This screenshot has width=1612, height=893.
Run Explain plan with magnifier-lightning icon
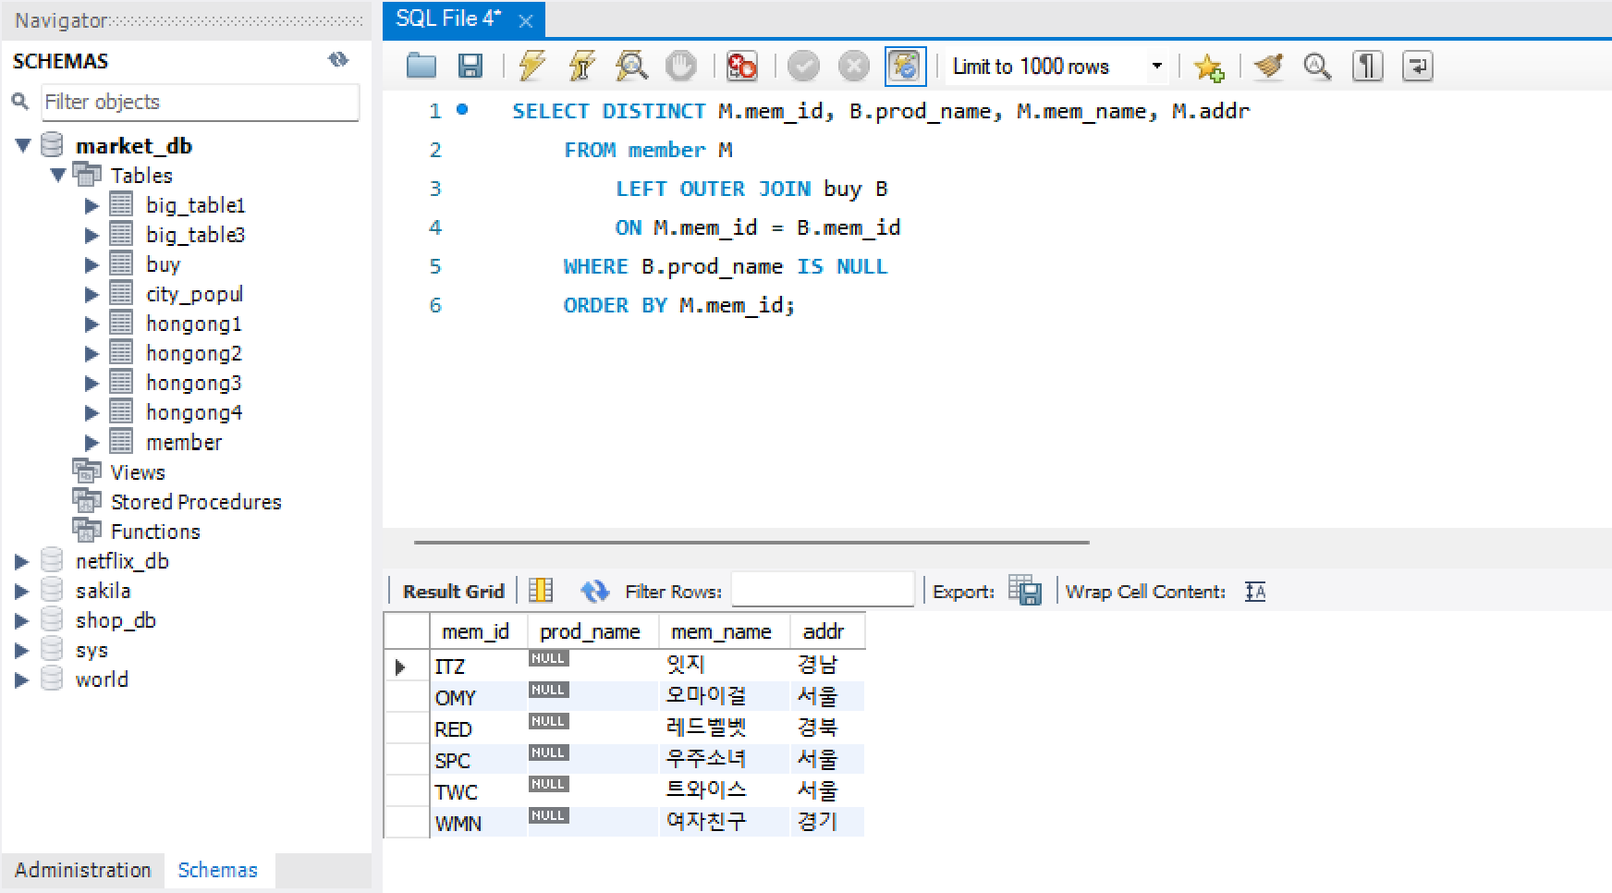(x=631, y=66)
